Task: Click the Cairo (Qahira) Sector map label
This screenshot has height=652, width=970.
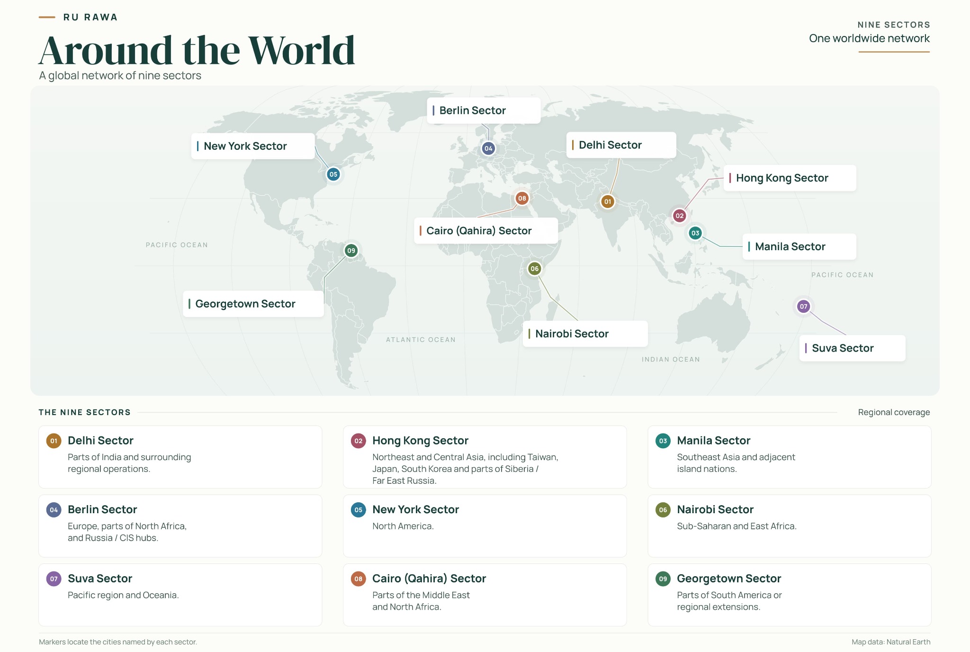Action: click(486, 231)
